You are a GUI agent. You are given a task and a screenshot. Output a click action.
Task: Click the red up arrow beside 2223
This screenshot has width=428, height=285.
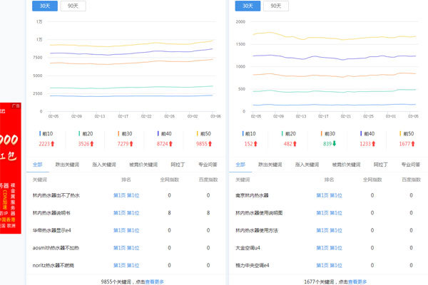[x=53, y=144]
